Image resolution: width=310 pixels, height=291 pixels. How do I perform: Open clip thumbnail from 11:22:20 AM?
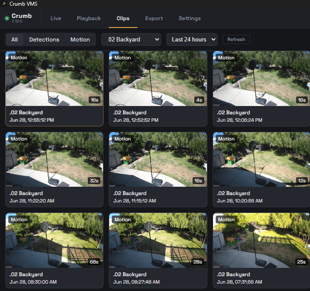(55, 159)
